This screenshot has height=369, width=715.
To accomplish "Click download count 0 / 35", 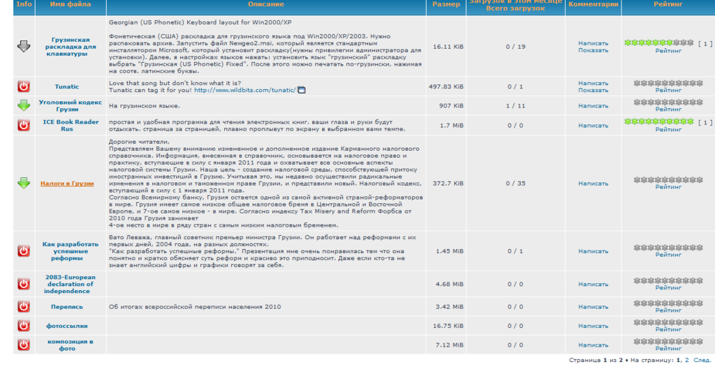I will pos(515,183).
